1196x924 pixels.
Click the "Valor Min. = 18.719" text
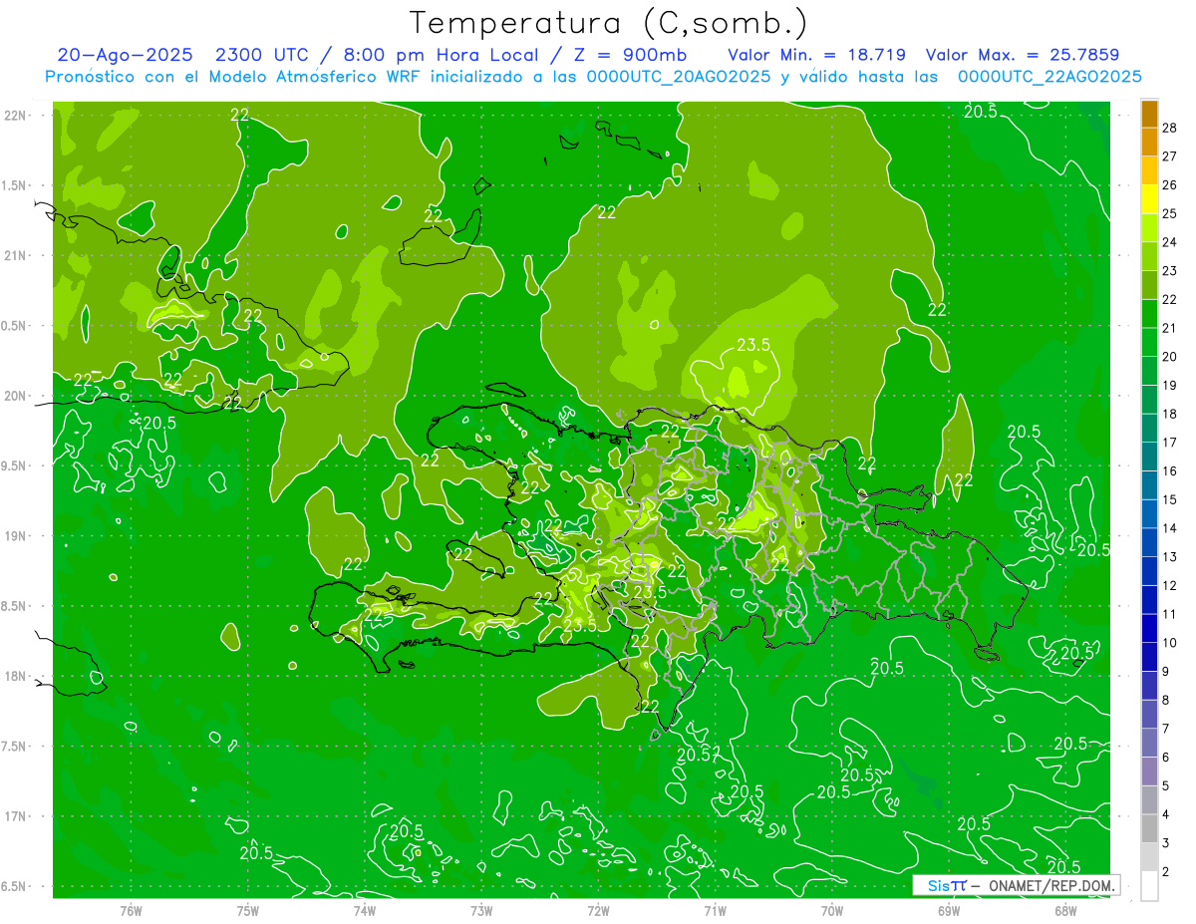pyautogui.click(x=816, y=55)
